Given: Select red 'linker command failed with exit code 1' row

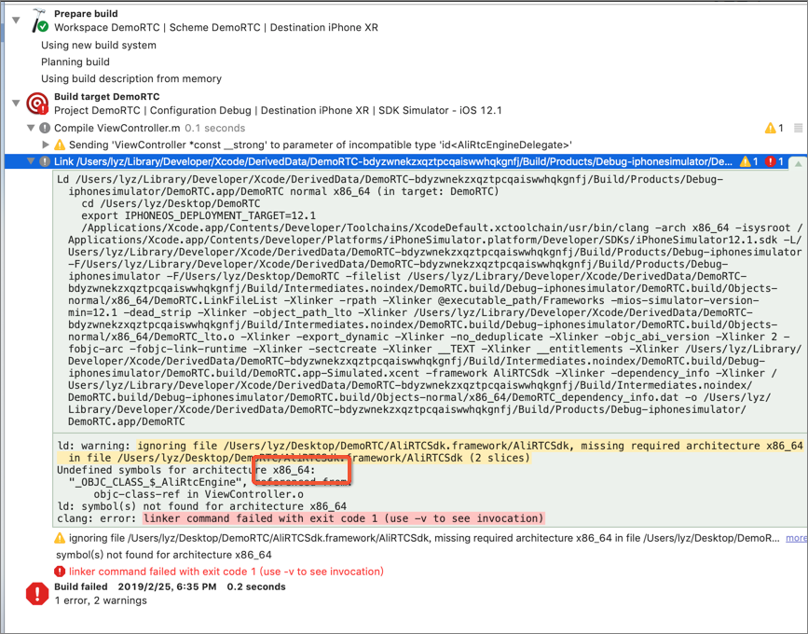Looking at the screenshot, I should [x=226, y=572].
